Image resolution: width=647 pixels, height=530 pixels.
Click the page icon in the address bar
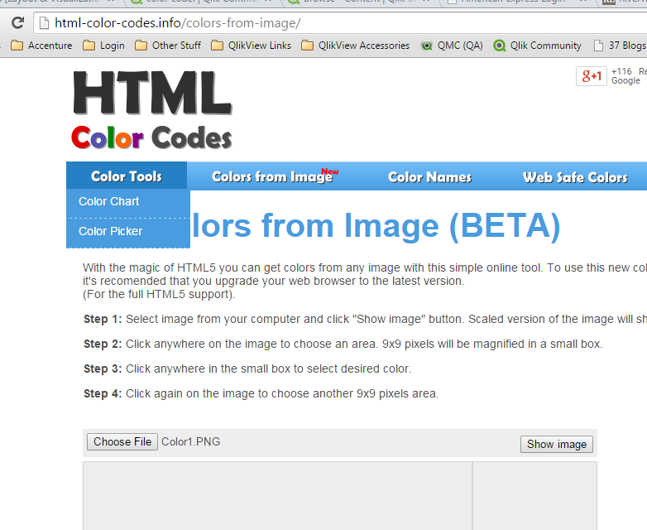point(44,23)
